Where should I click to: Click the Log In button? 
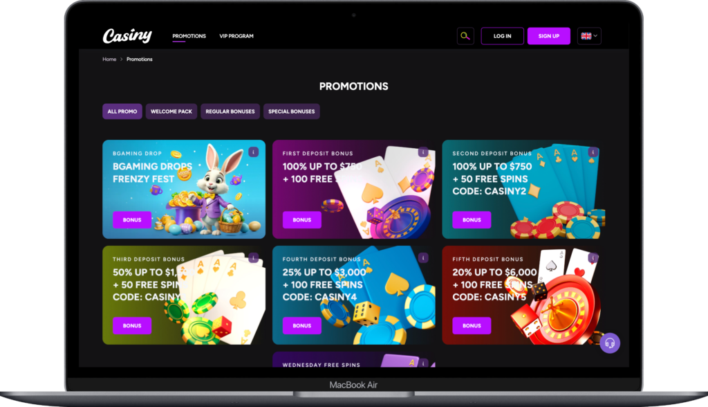[502, 36]
